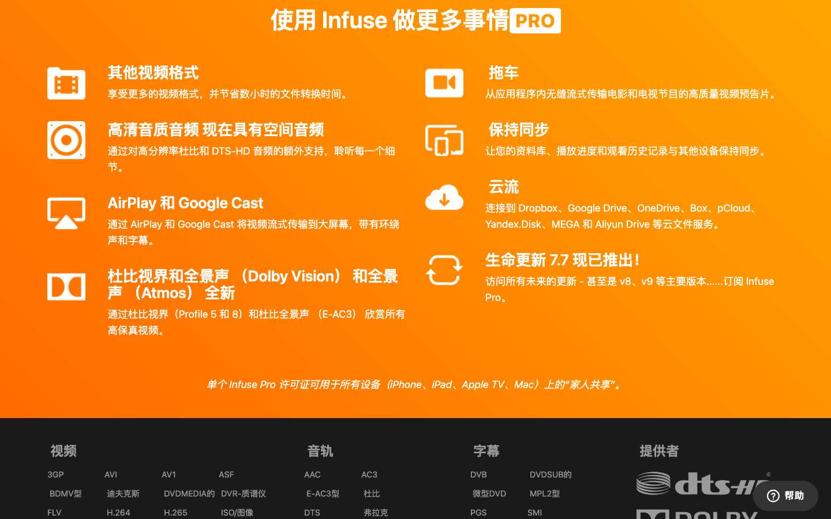The height and width of the screenshot is (519, 831).
Task: Click the cloud services description paragraph
Action: coord(622,216)
